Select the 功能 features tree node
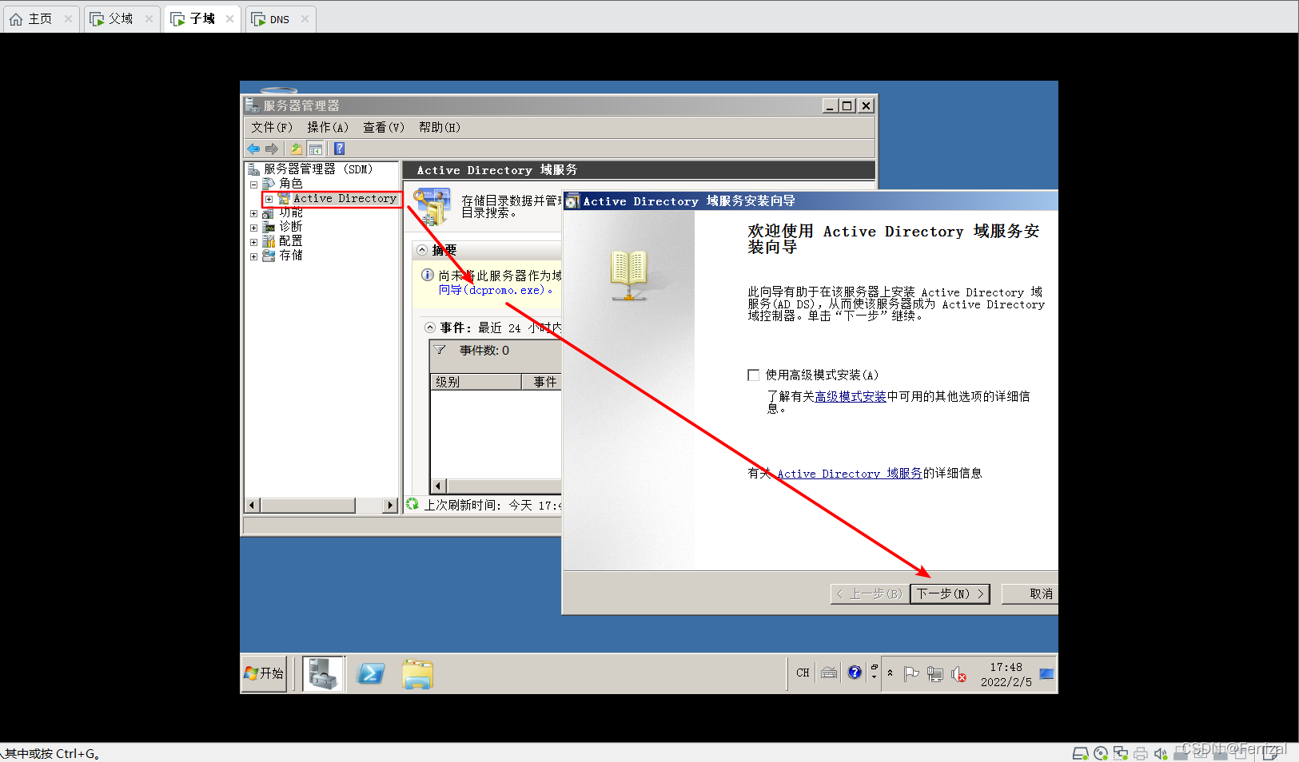 click(x=291, y=212)
